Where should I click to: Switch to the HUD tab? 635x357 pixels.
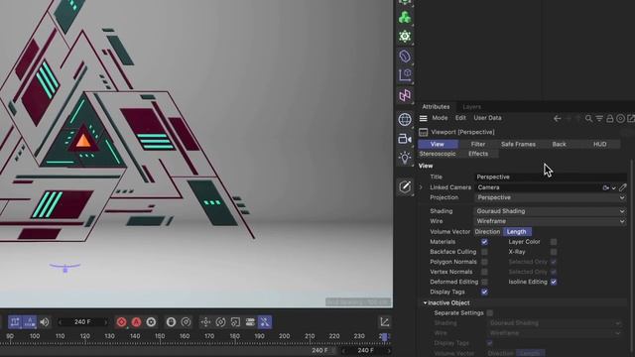point(599,144)
